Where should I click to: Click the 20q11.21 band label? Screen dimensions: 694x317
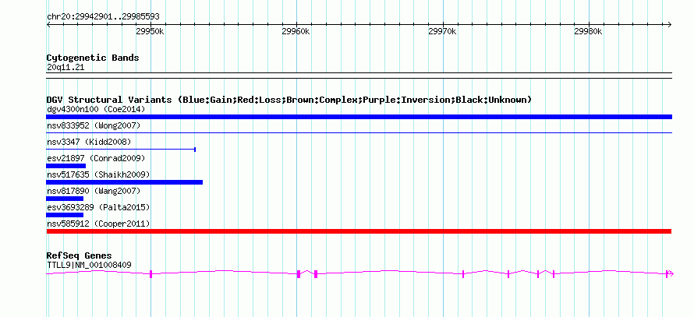[66, 68]
